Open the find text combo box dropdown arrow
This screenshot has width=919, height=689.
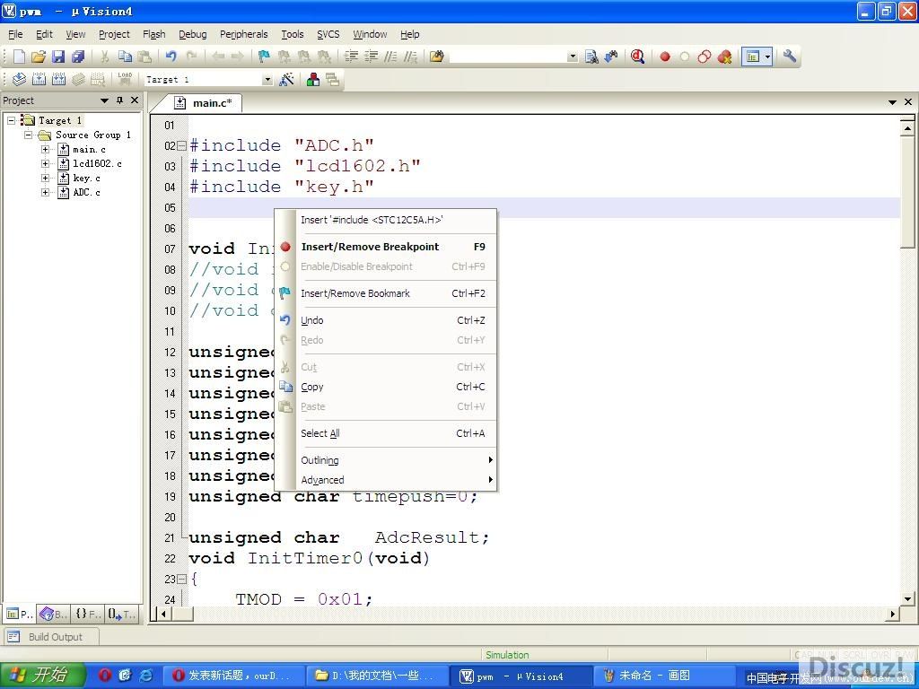coord(573,57)
